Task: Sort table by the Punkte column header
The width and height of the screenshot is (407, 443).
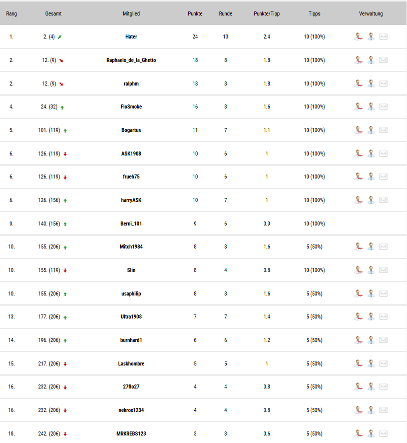Action: tap(195, 13)
